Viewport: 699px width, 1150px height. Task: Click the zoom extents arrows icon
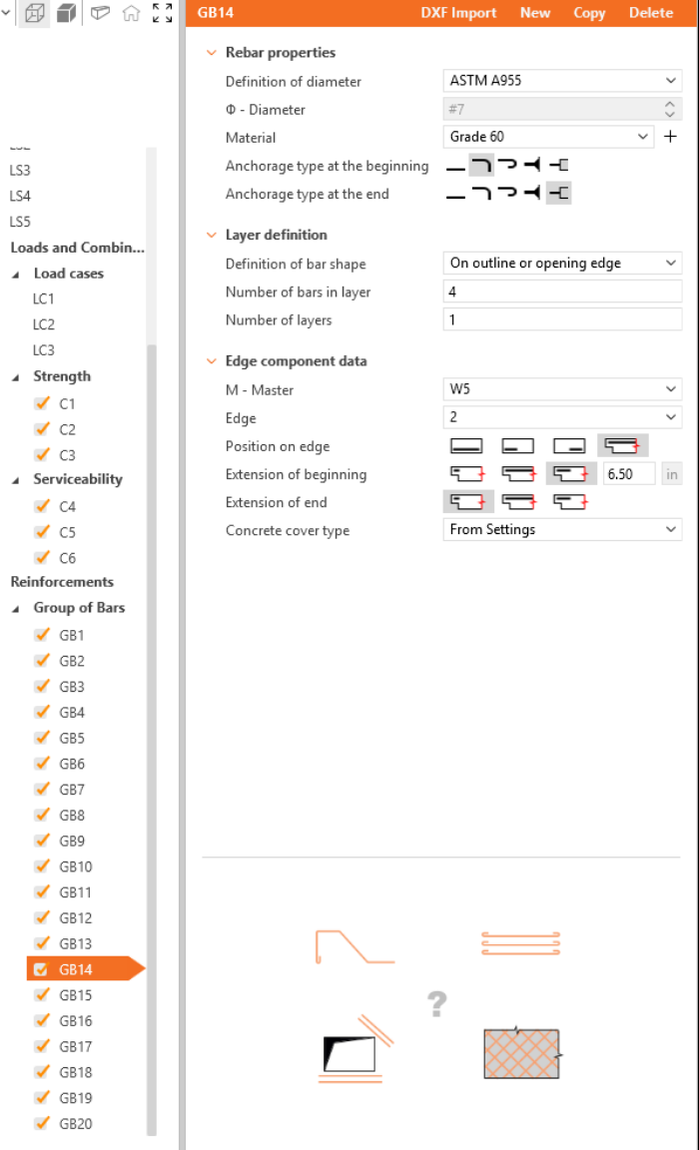162,13
